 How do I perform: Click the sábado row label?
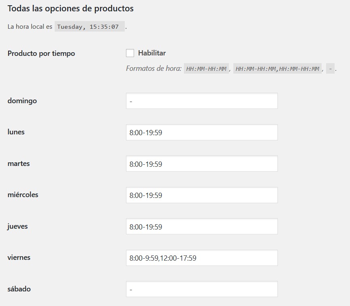19,289
